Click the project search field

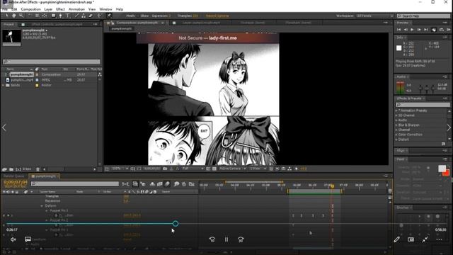(52, 62)
